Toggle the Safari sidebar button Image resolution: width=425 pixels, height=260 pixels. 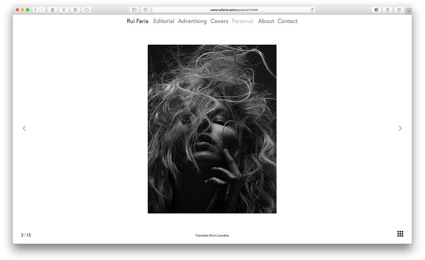pos(134,10)
